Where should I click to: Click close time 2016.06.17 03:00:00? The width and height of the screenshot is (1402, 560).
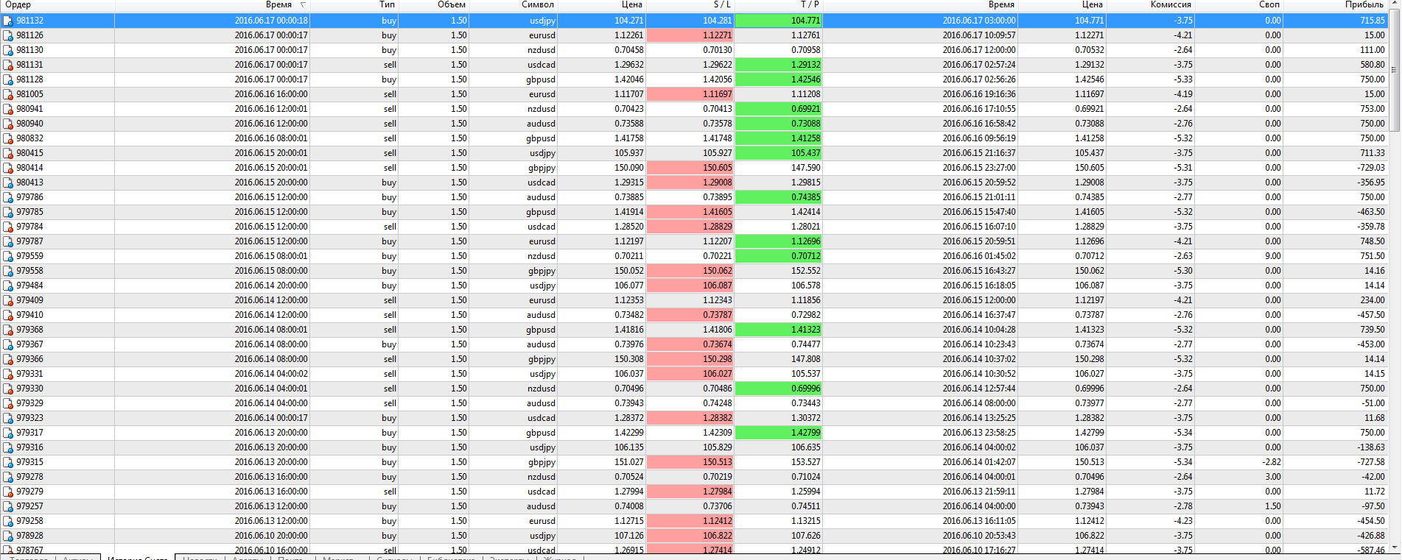(x=979, y=21)
